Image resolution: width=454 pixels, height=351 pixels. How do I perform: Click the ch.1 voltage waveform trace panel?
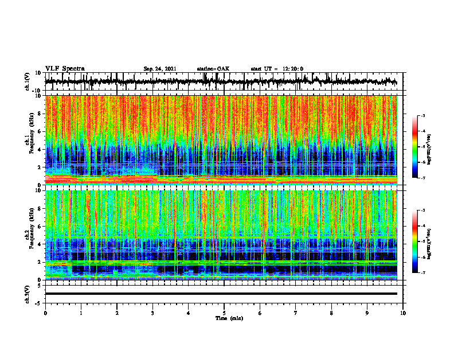[224, 81]
